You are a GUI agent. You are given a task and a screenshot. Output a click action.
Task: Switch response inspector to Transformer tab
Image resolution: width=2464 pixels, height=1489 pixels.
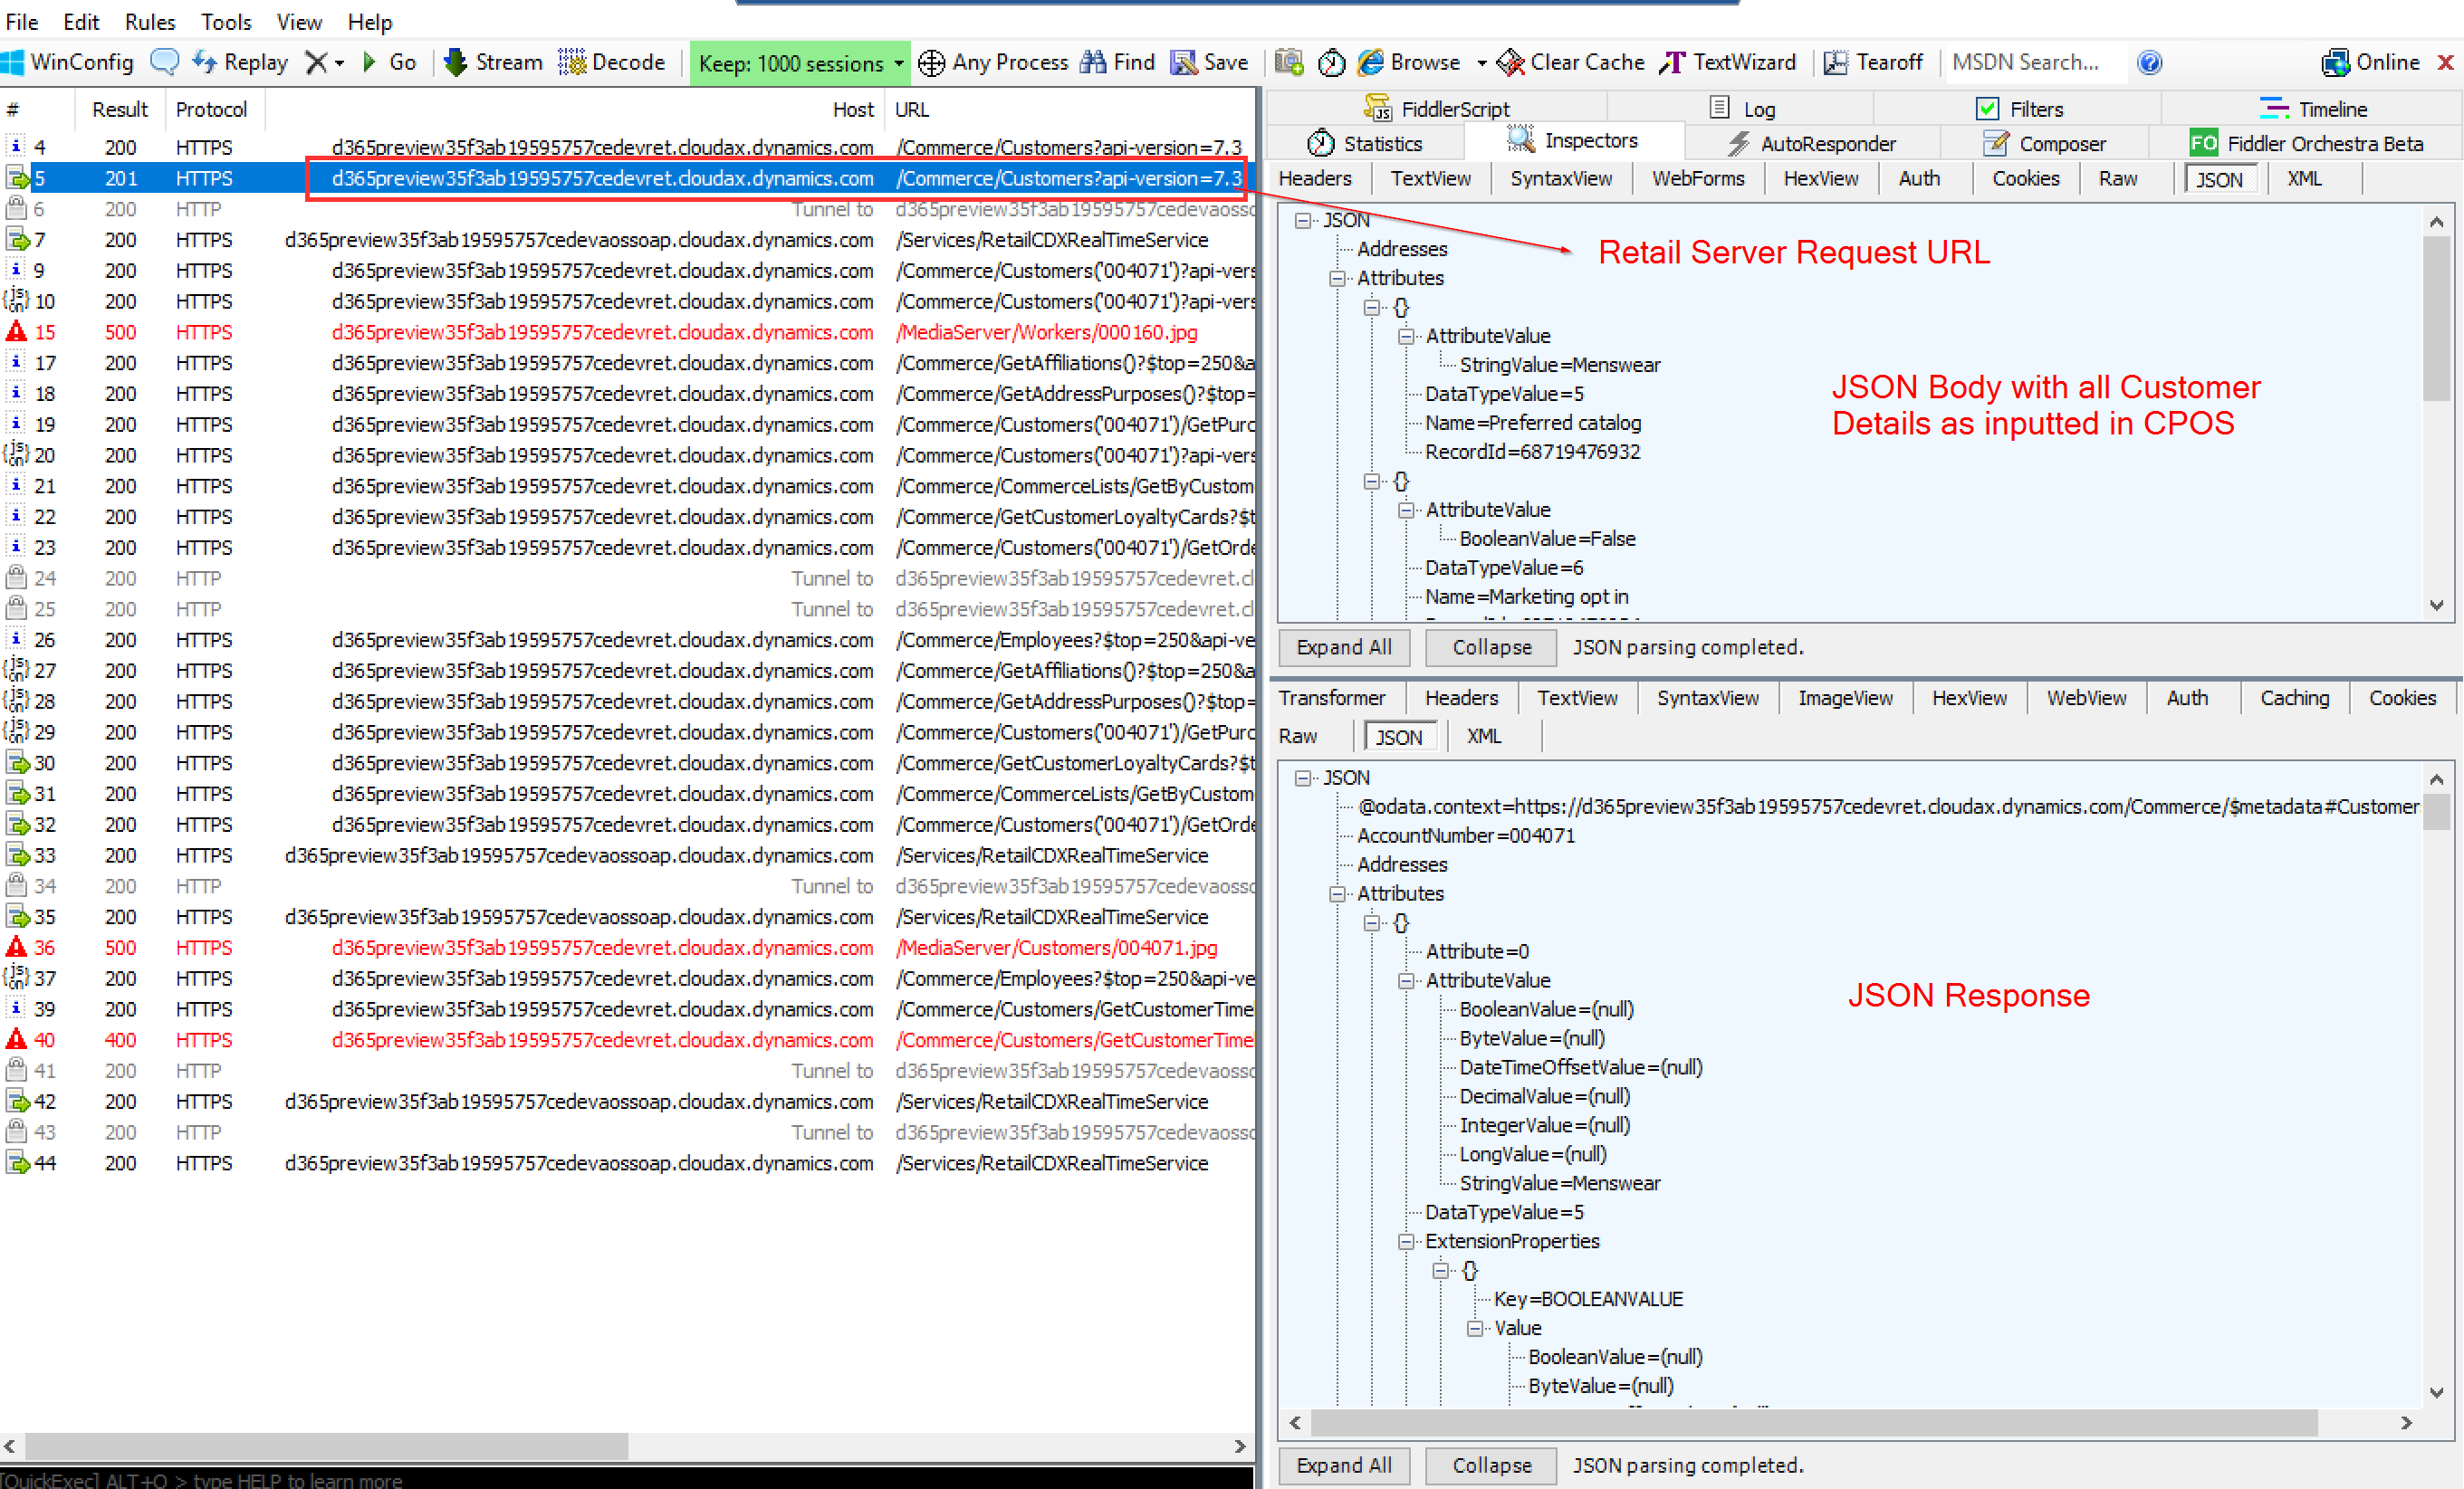(1332, 698)
